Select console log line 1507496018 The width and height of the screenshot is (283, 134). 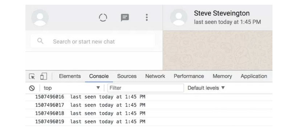point(149,113)
